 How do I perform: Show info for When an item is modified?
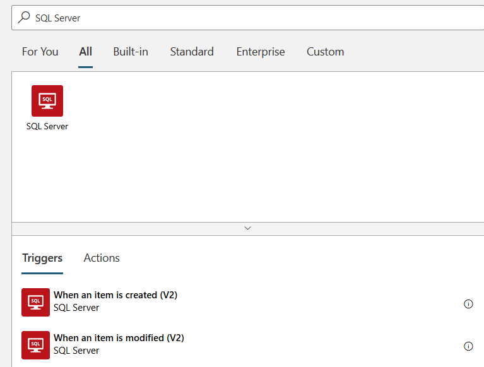(468, 346)
